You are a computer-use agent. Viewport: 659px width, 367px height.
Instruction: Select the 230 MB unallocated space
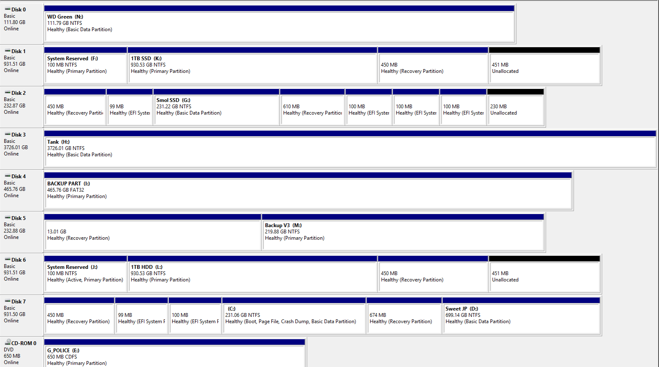[x=515, y=107]
